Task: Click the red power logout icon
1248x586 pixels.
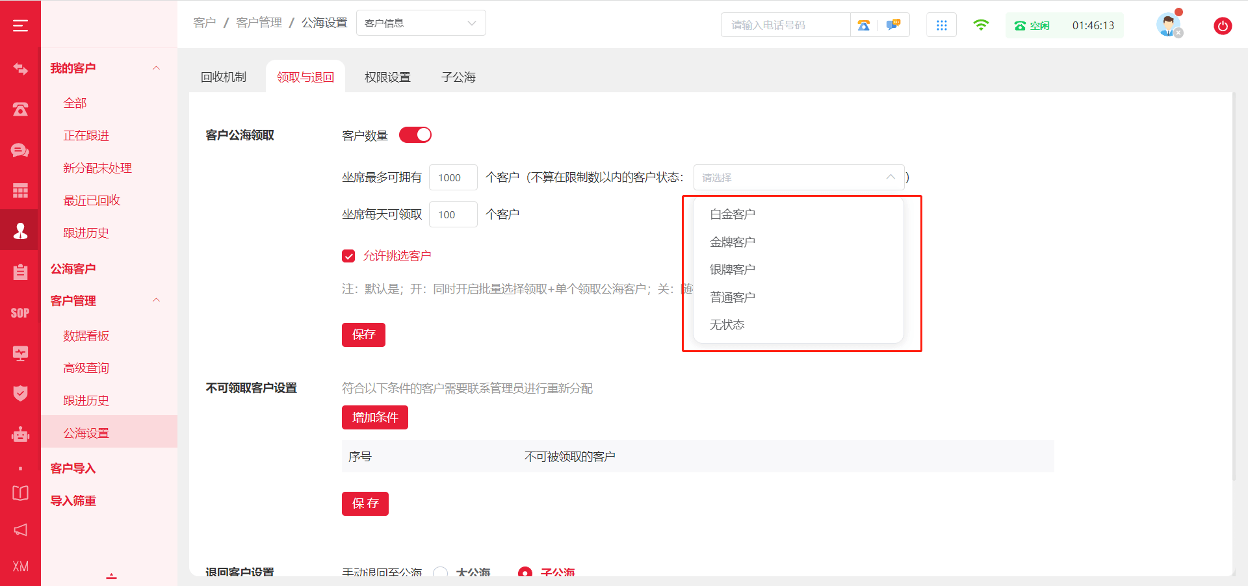Action: pos(1223,26)
